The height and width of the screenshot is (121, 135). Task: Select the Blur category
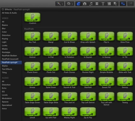tap(4, 29)
